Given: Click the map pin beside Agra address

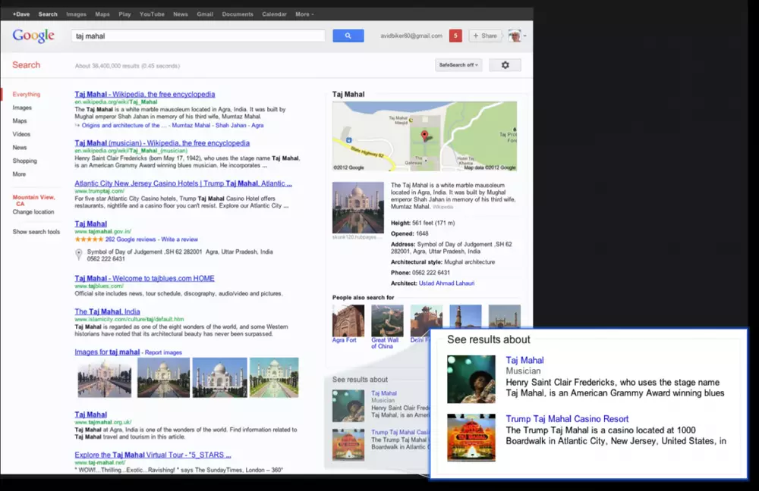Looking at the screenshot, I should point(79,254).
